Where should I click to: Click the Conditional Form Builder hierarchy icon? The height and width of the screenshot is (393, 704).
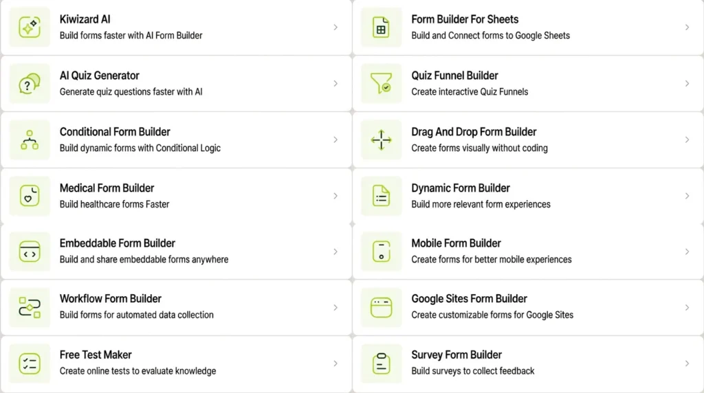(30, 140)
